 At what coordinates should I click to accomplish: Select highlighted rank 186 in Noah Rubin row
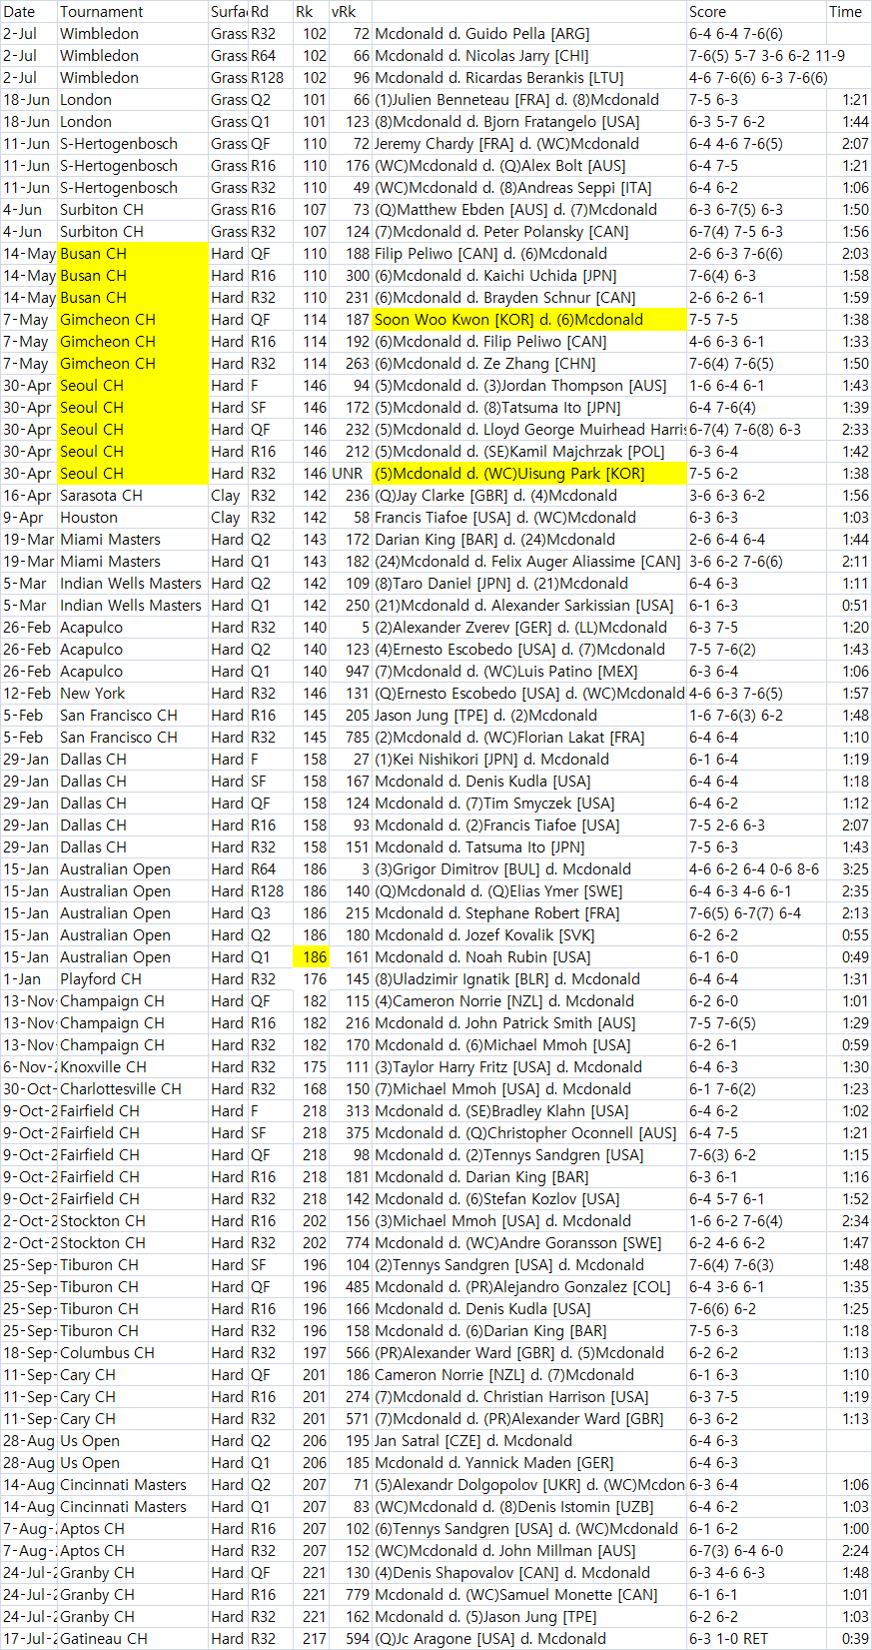[312, 956]
